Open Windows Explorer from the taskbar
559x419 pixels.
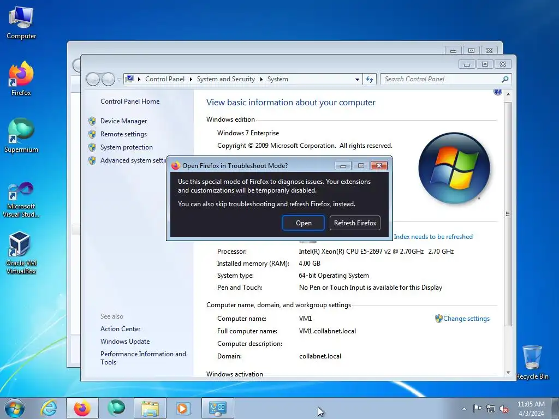click(x=150, y=408)
